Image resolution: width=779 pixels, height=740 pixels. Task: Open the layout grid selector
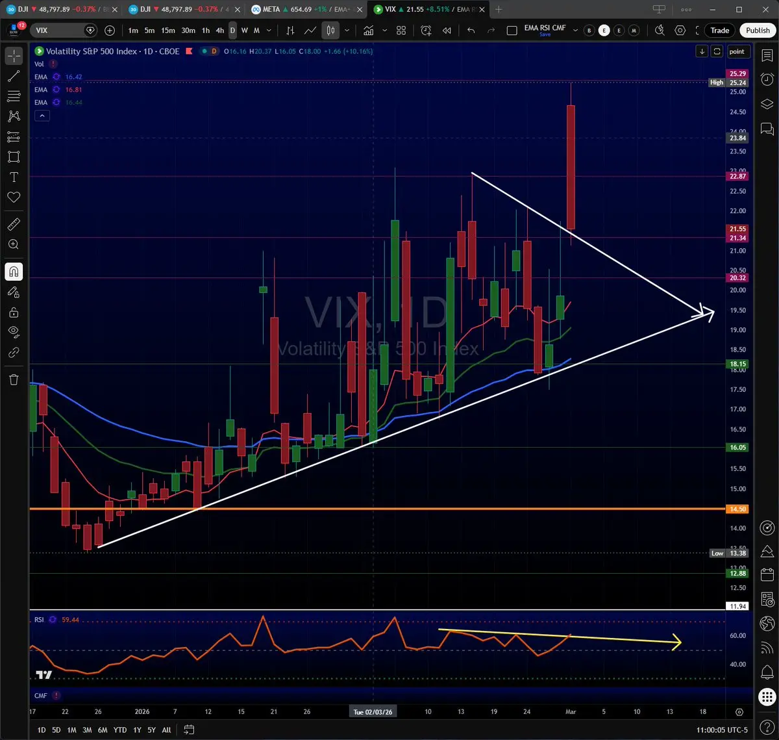pos(401,31)
